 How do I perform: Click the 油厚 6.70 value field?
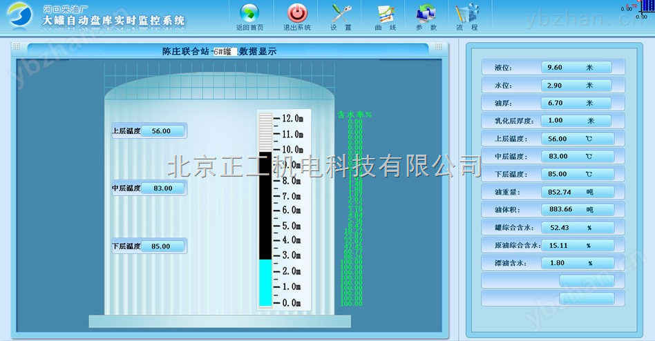(x=576, y=103)
